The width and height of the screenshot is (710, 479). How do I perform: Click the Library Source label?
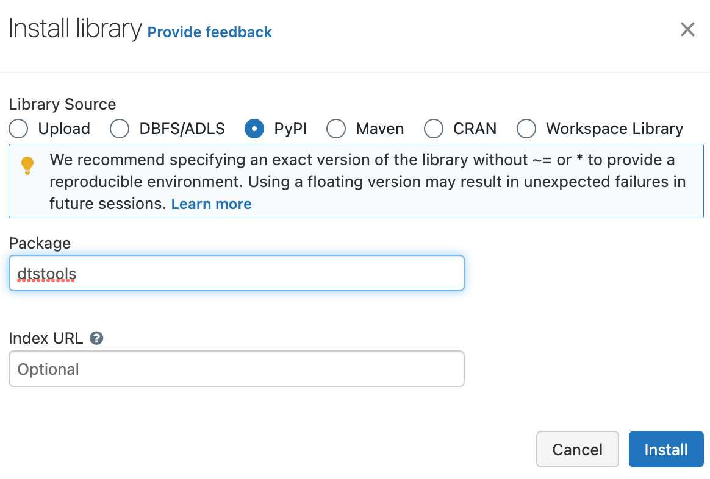[62, 104]
